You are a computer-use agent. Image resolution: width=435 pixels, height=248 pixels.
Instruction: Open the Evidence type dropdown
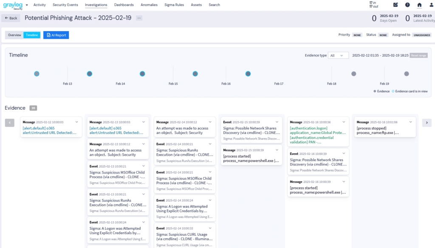pyautogui.click(x=339, y=55)
